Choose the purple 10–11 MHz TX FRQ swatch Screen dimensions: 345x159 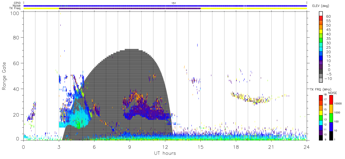(321, 132)
